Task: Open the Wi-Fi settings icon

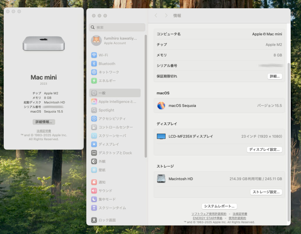Action: [x=94, y=55]
